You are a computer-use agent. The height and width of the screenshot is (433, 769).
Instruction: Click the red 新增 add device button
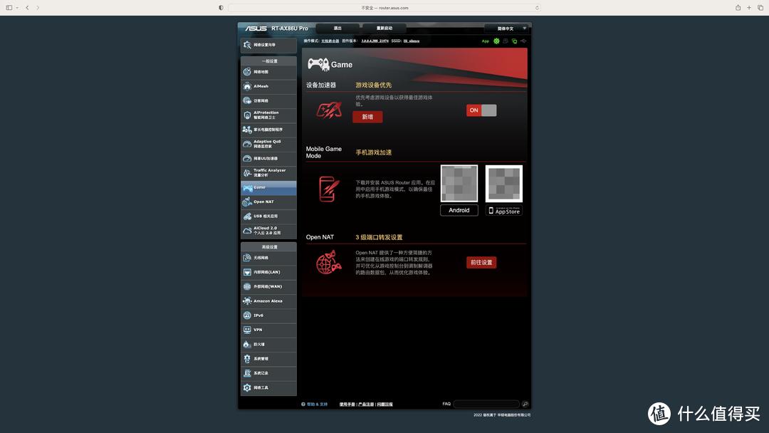click(367, 116)
